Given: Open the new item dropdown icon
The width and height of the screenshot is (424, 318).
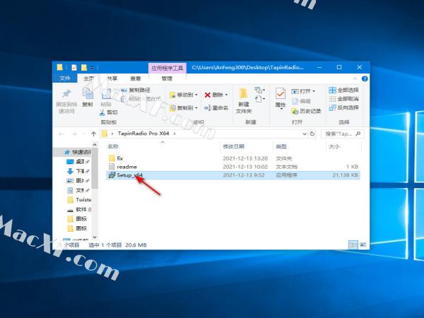Looking at the screenshot, I should pyautogui.click(x=259, y=90).
